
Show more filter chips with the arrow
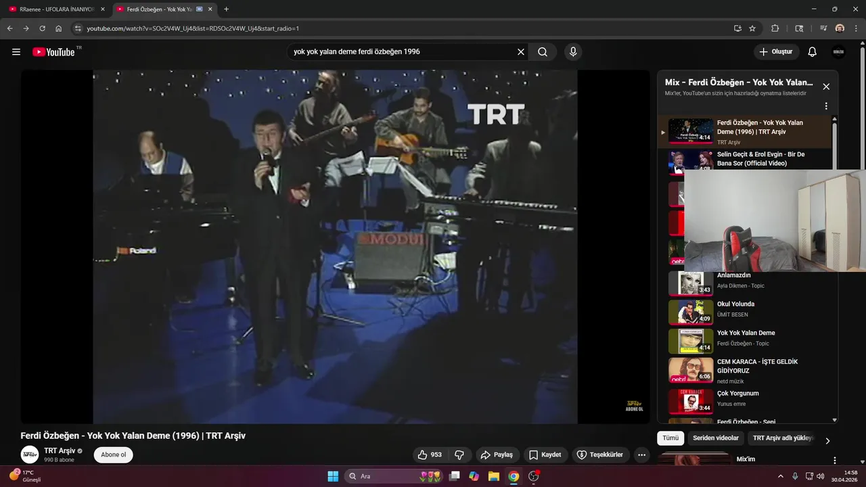point(827,441)
